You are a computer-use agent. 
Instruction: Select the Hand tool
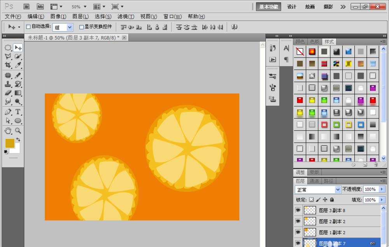[8, 131]
